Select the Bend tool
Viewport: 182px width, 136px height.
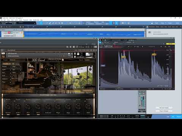tap(59, 23)
